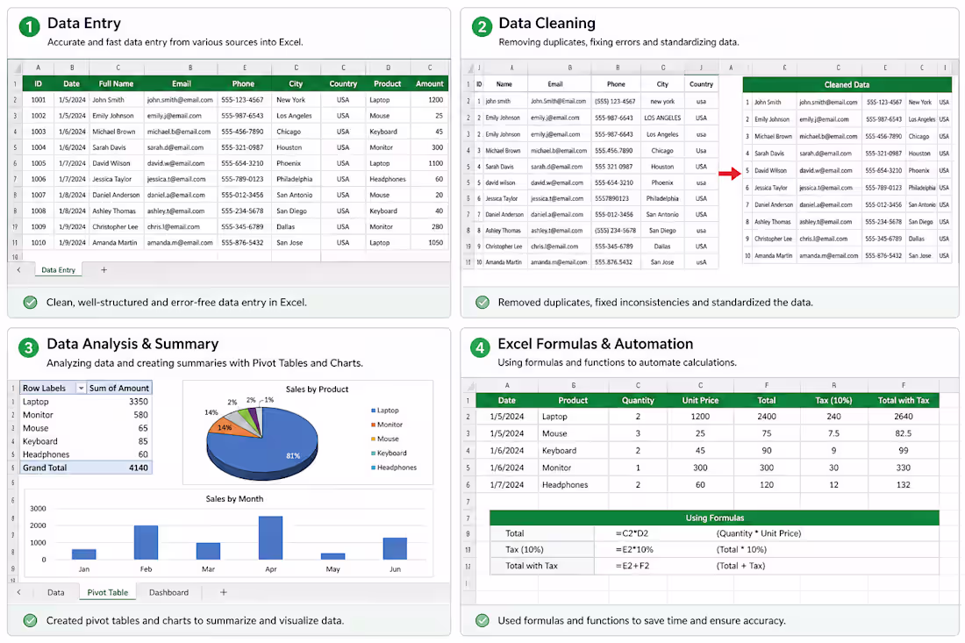
Task: Click the Headphones legend color swatch
Action: (373, 468)
